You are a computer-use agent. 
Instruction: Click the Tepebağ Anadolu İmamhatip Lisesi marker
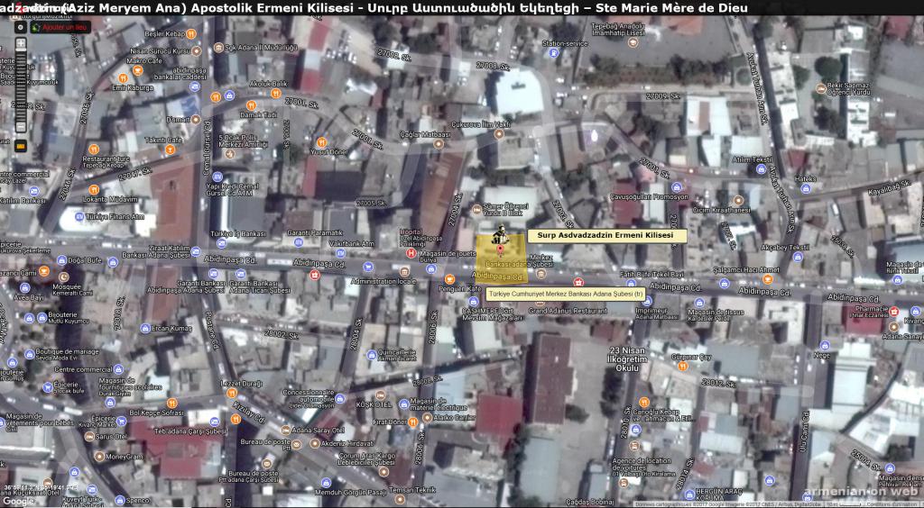pos(633,42)
